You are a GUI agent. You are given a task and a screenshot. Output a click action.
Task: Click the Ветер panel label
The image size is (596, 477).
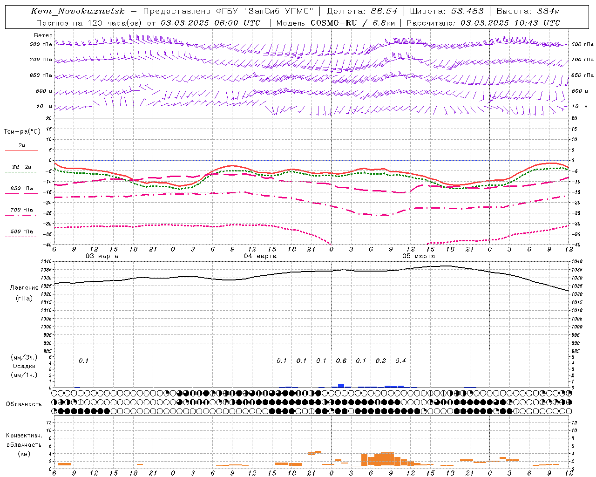tap(43, 35)
